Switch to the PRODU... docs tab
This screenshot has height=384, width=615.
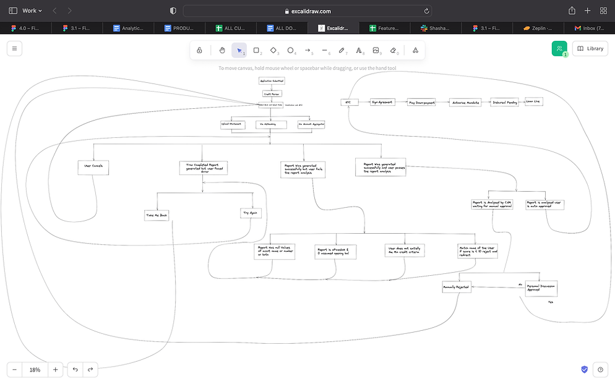point(179,28)
